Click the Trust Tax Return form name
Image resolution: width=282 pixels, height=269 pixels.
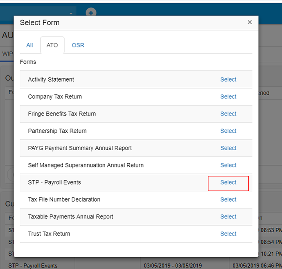click(49, 234)
